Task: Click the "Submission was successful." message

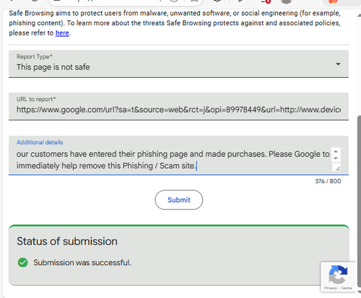Action: (82, 263)
